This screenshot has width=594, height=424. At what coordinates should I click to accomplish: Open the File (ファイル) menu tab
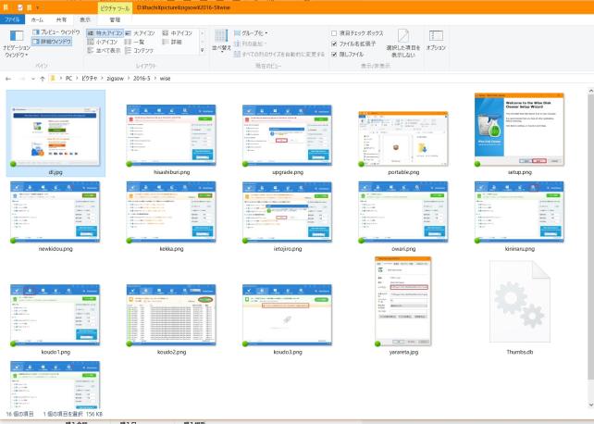[13, 19]
